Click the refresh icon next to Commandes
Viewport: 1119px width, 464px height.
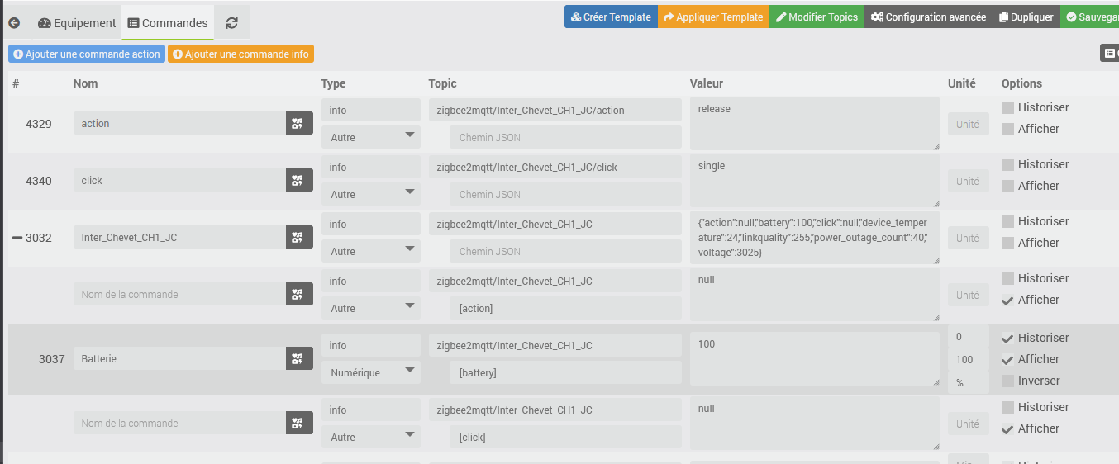pyautogui.click(x=231, y=23)
